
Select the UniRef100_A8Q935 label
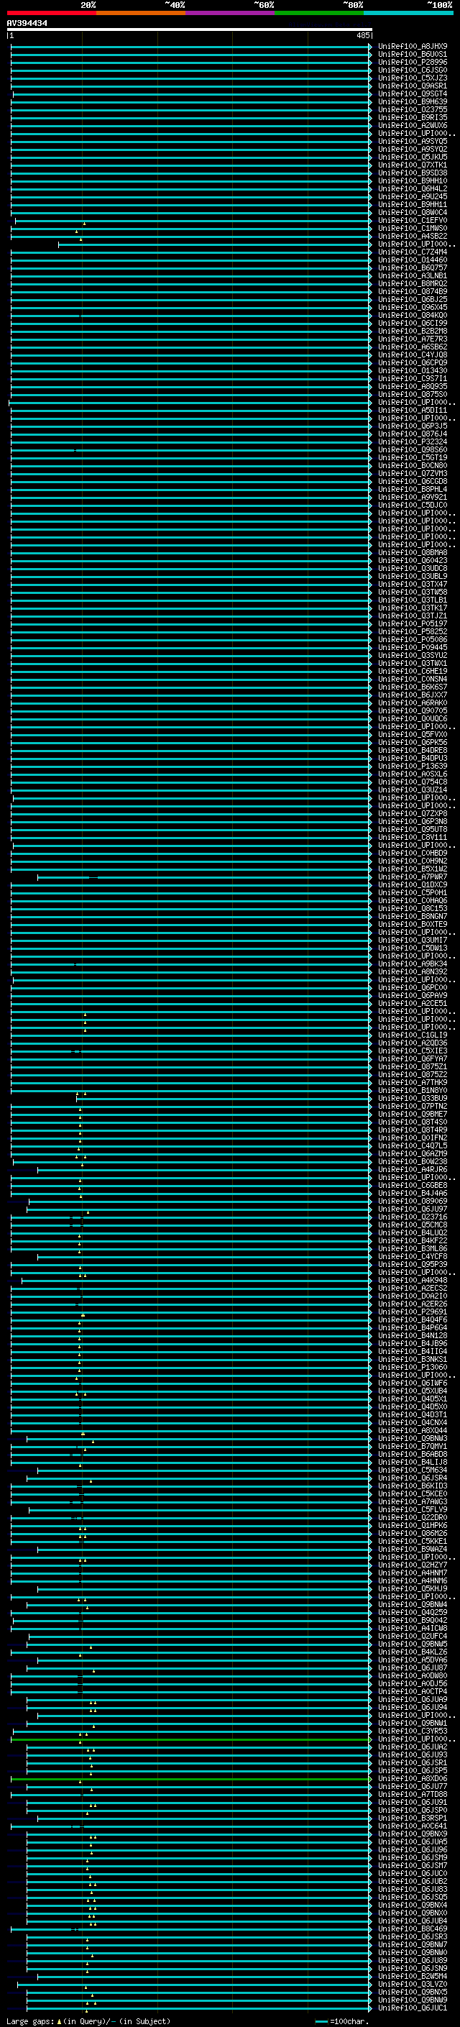(x=413, y=386)
